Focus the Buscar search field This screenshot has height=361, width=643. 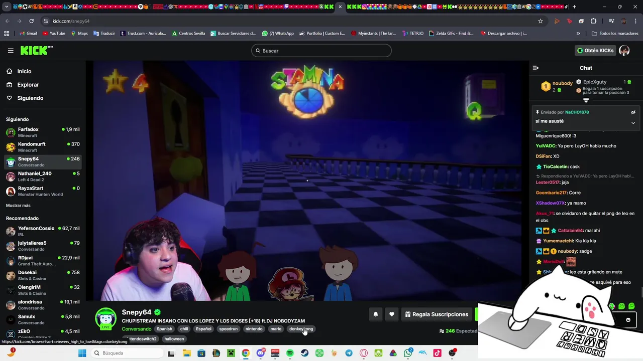tap(321, 51)
